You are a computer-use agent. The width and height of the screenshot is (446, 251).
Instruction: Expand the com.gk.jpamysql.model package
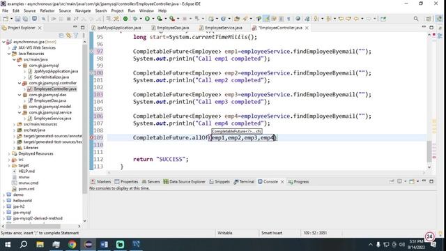click(20, 107)
